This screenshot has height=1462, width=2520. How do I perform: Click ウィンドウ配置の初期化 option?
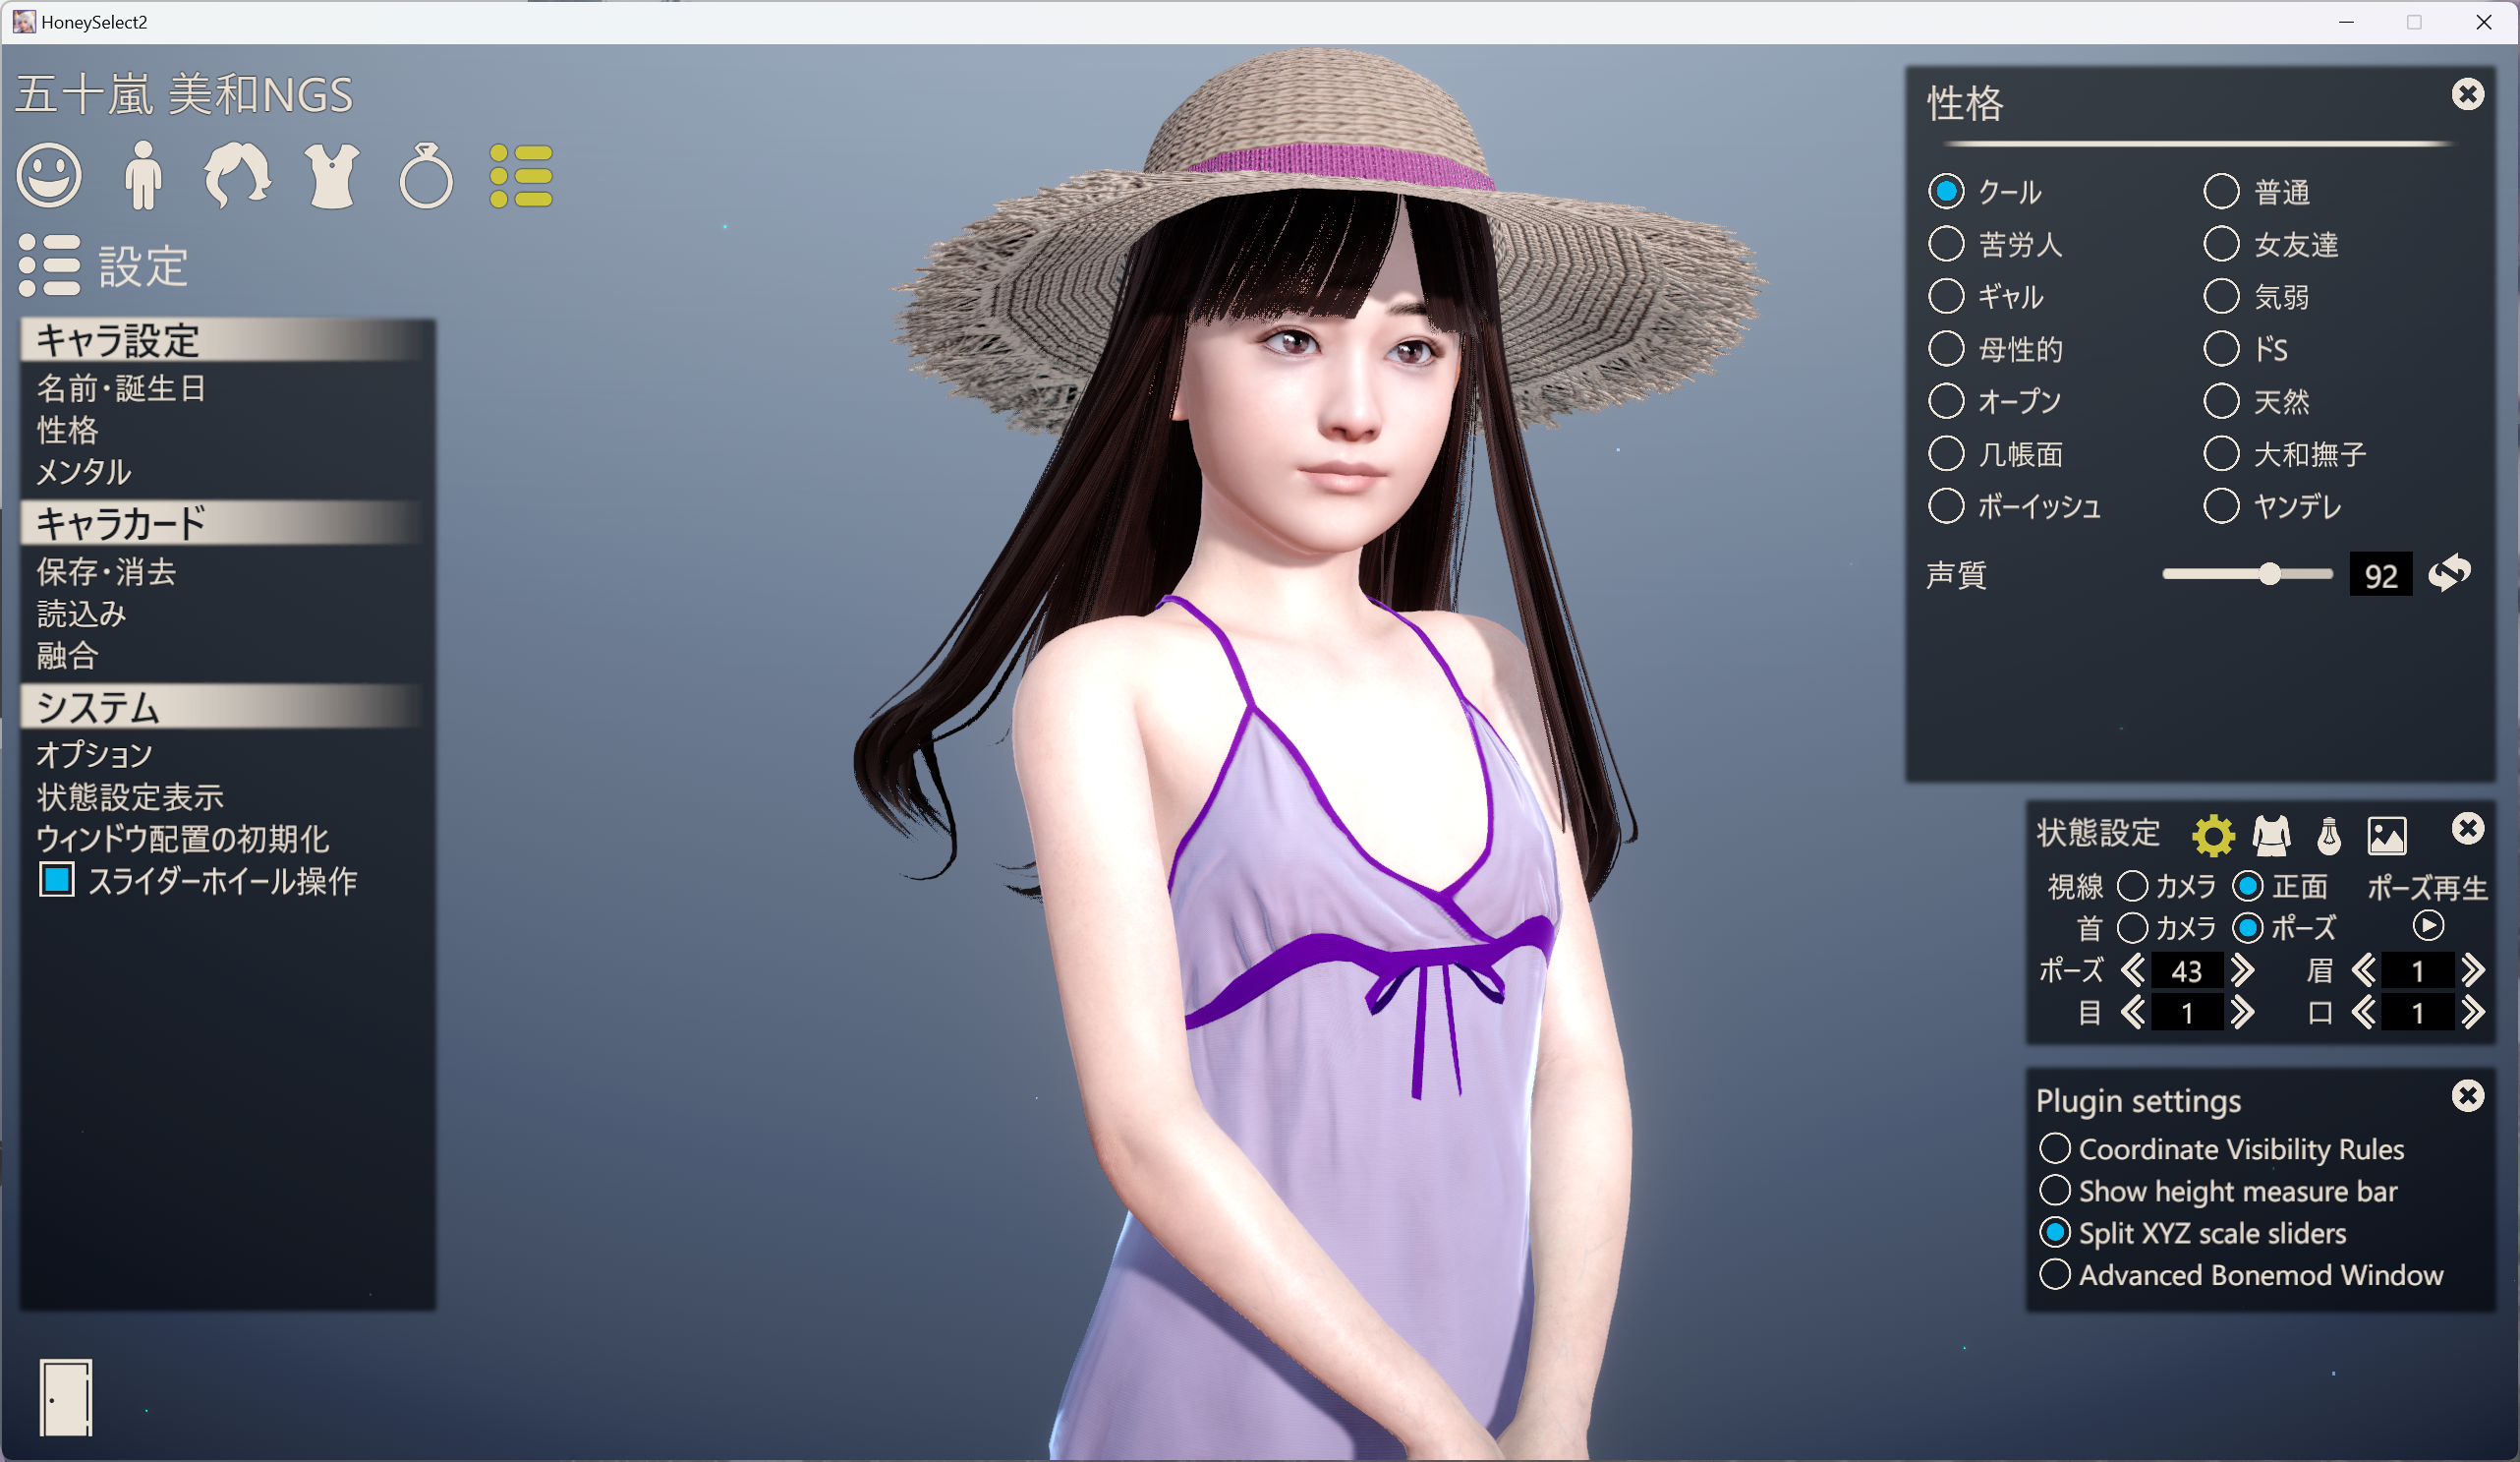182,839
